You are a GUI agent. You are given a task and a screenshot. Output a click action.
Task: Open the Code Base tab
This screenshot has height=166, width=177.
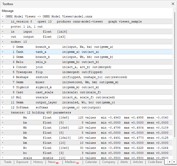click(155, 162)
